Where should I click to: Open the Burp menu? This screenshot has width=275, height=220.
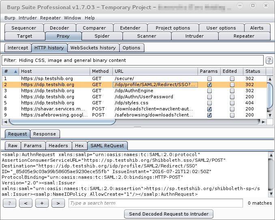(x=10, y=18)
